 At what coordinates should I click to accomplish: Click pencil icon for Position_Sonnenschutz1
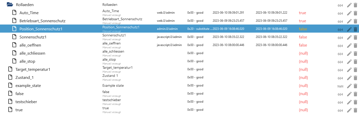pyautogui.click(x=349, y=29)
